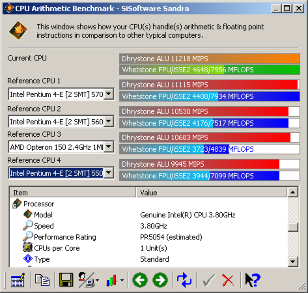This screenshot has height=293, width=308.
Task: Open the Reference CPU 4 dropdown arrow
Action: tap(109, 173)
